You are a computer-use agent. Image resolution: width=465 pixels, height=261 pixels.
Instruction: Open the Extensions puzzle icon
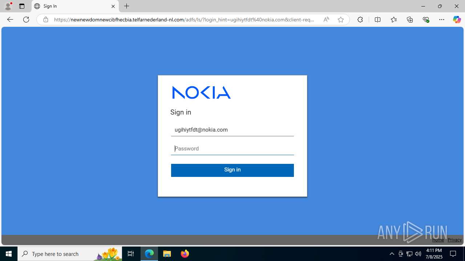click(x=360, y=20)
